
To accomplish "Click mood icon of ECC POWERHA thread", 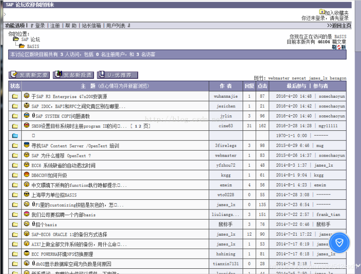I will [27, 253].
